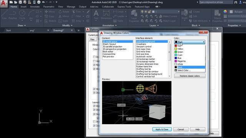The image size is (246, 138).
Task: Click the Array tool
Action: click(x=77, y=21)
